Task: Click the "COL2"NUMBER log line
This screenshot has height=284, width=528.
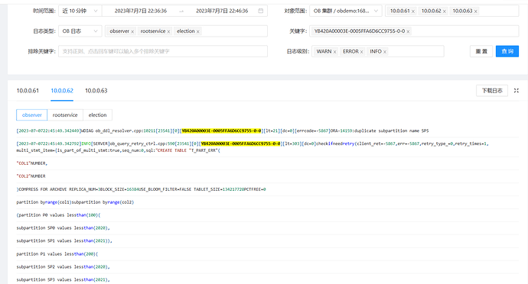Action: 31,176
